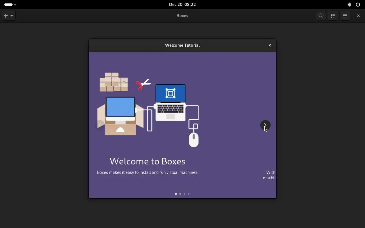Image resolution: width=365 pixels, height=228 pixels.
Task: Select the fourth page indicator dot
Action: click(189, 194)
